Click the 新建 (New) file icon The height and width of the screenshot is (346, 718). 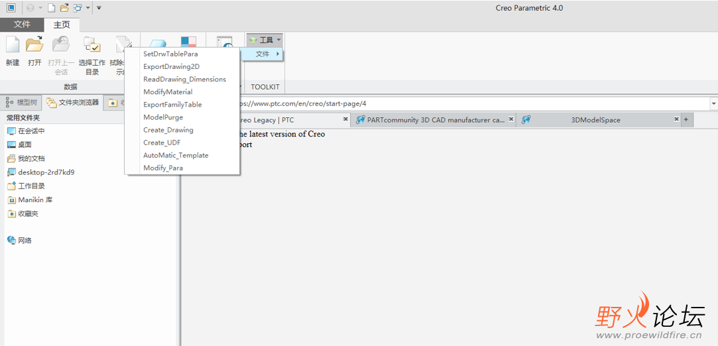click(13, 44)
